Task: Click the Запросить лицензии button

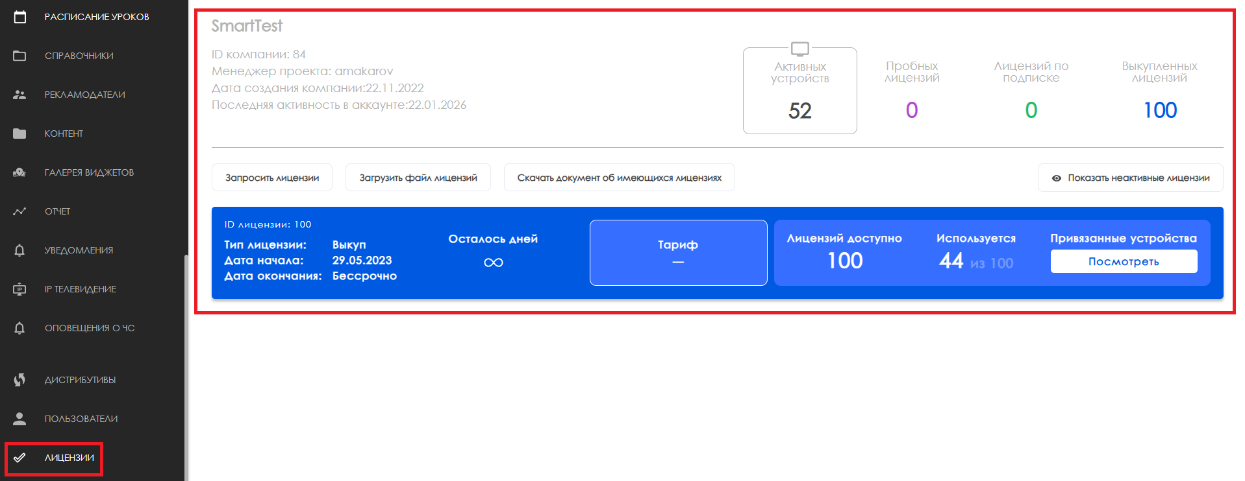Action: tap(272, 178)
